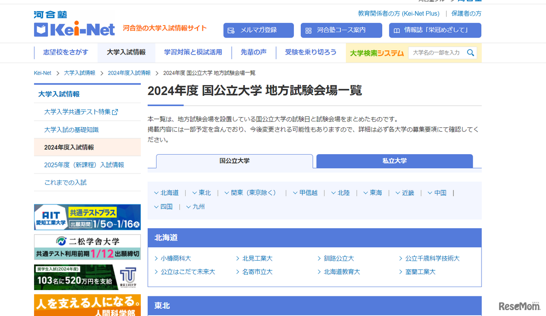The height and width of the screenshot is (316, 546).
Task: Click the booklet icon on 情報誌「栄冠めざして」
Action: [x=397, y=30]
